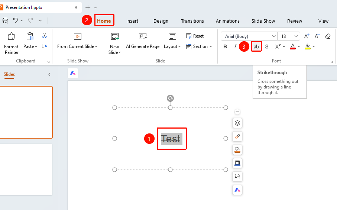Open the Review tab

pos(294,21)
